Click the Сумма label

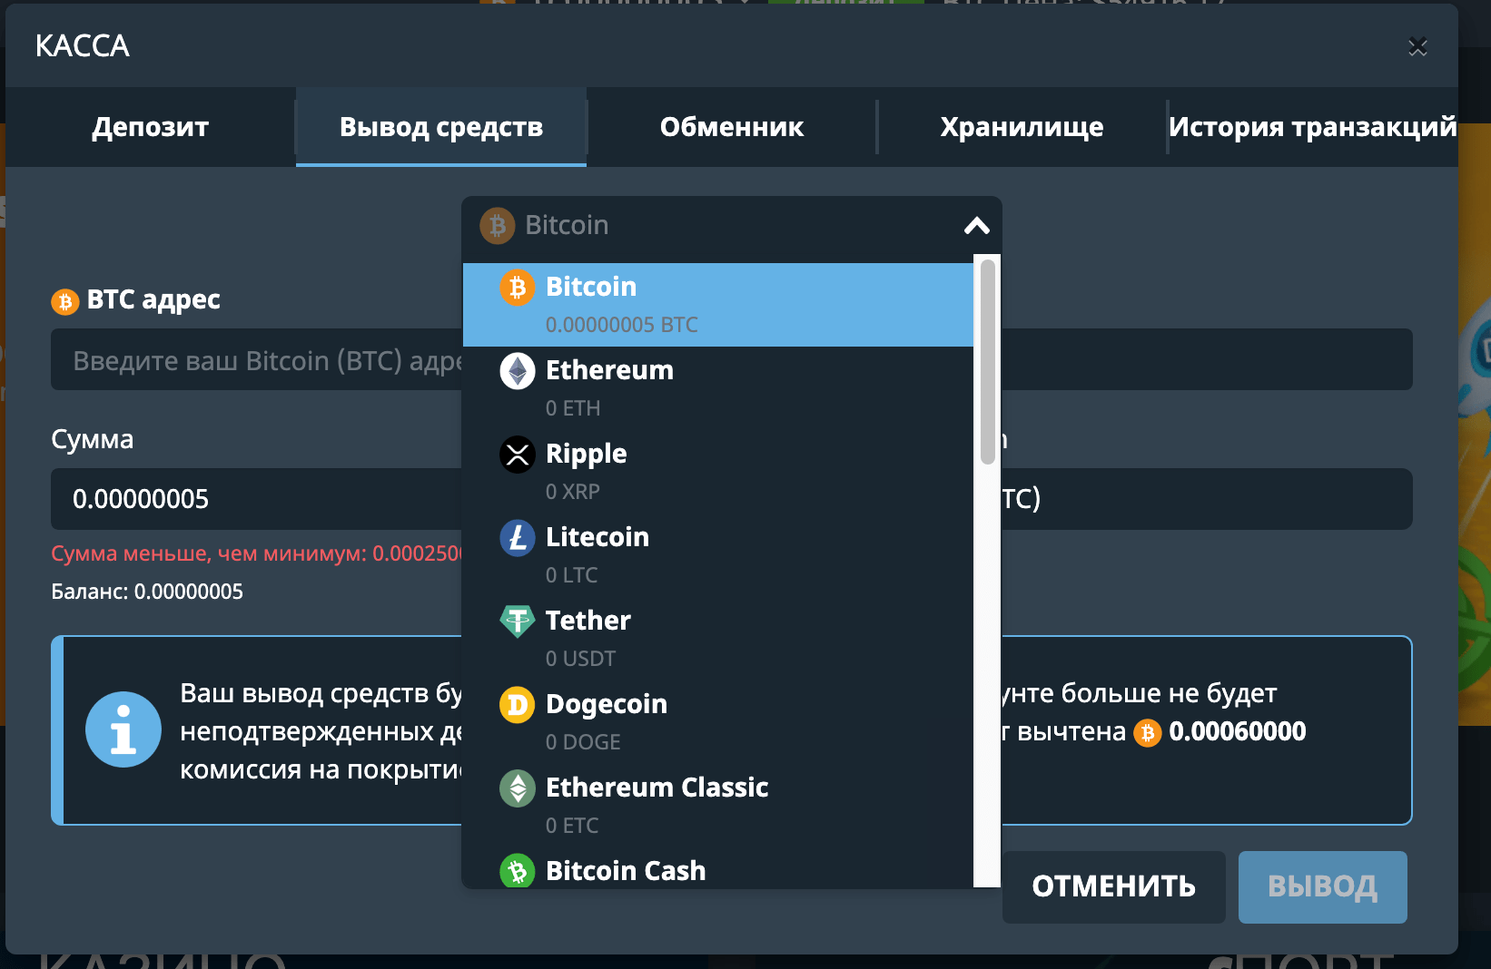point(93,439)
